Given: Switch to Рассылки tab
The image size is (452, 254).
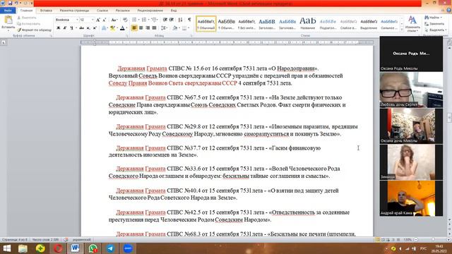Looking at the screenshot, I should pos(122,11).
